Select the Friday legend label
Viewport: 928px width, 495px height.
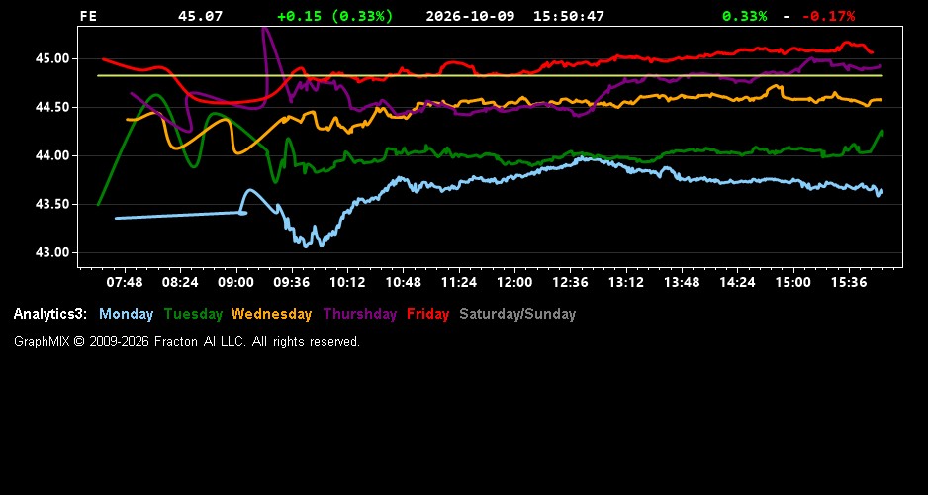(428, 315)
